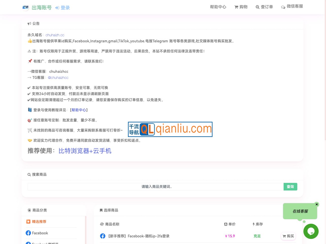Open the green round chat widget at bottom right

coord(311,231)
